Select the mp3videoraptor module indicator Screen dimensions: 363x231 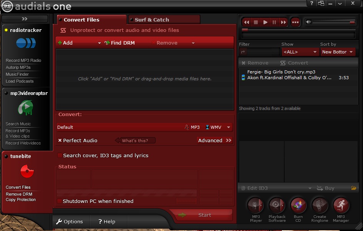(x=6, y=93)
